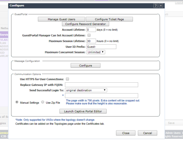Open help via the question mark icon

click(x=155, y=6)
